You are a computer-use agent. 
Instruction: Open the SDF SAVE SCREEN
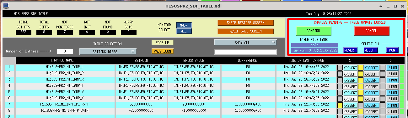[246, 31]
